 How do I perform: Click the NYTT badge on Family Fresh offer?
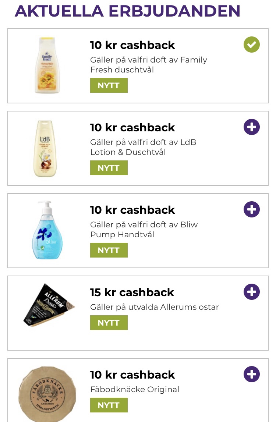coord(109,85)
